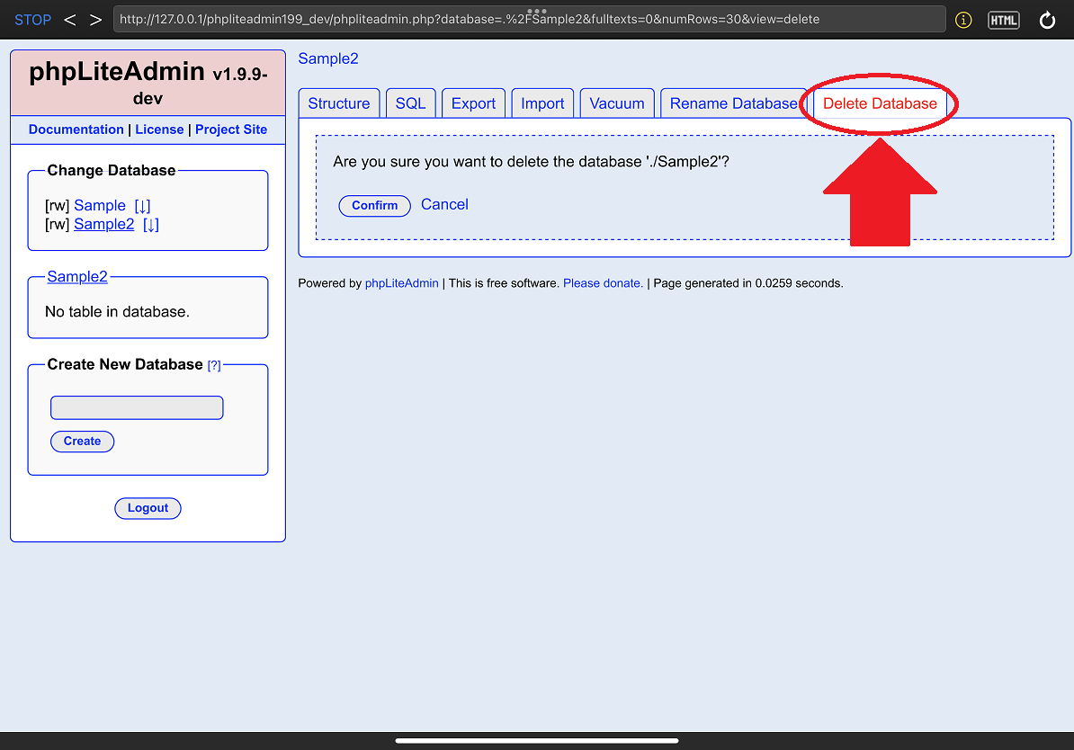Click the URL address field

(529, 19)
